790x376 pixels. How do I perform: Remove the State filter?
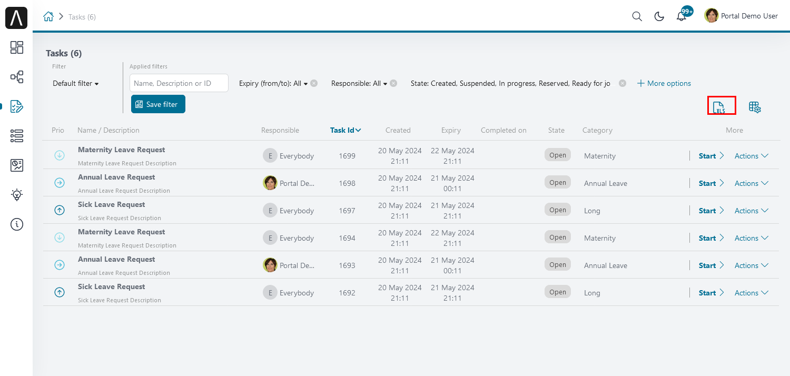[623, 83]
